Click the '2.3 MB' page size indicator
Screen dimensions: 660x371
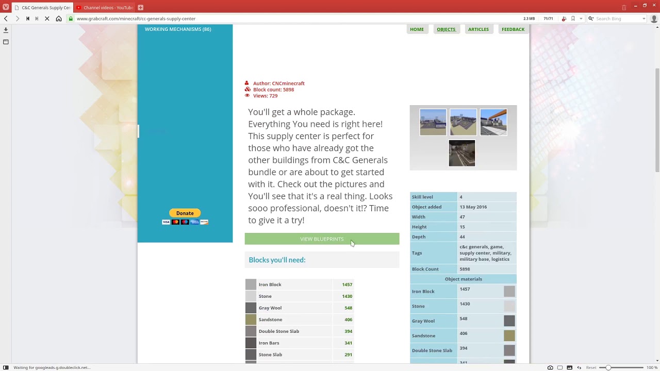click(529, 19)
